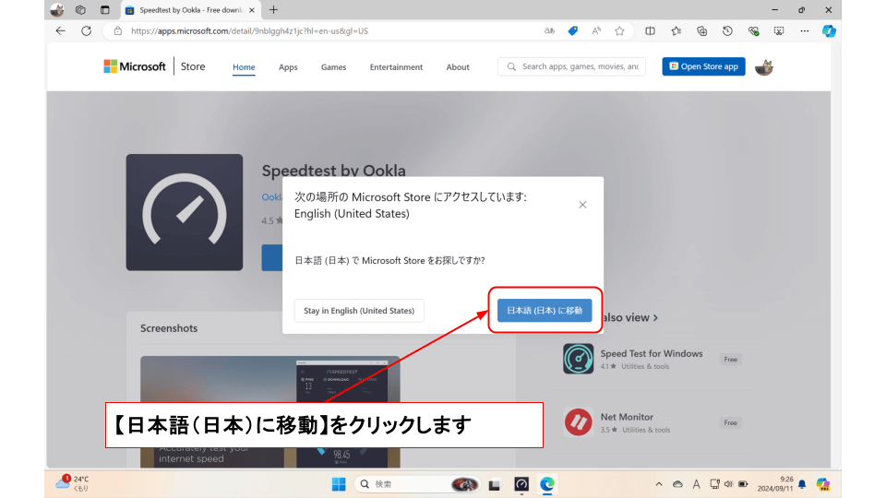
Task: Open the Apps tab in the Store navigation
Action: (x=288, y=67)
